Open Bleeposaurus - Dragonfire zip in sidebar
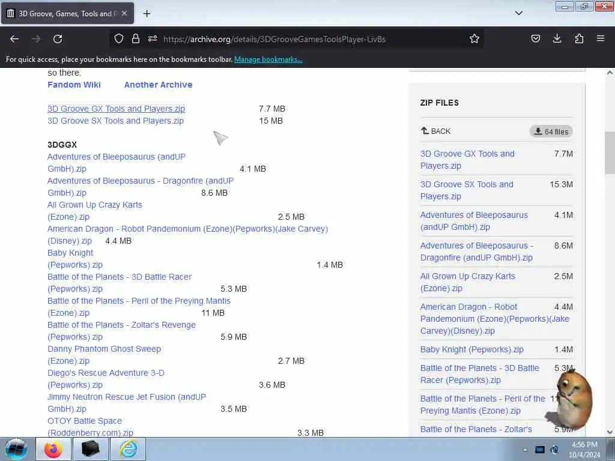Screen dimensions: 615x461 pos(476,252)
